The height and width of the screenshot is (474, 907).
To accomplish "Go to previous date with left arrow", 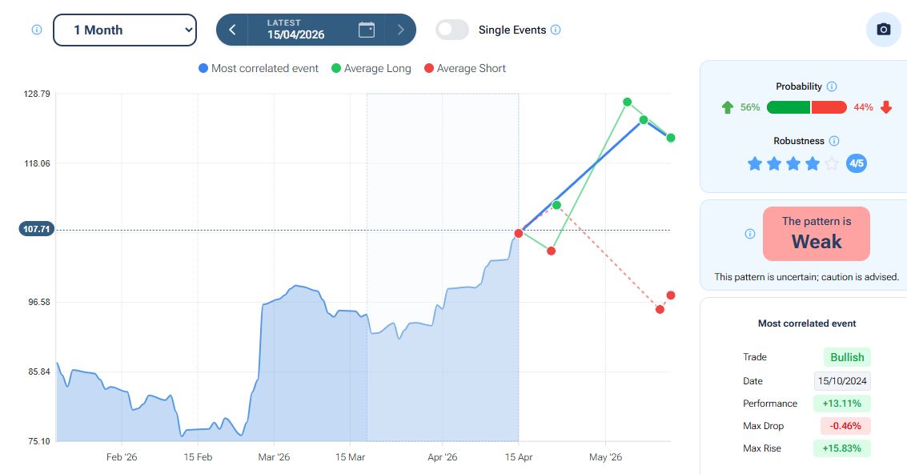I will 232,30.
